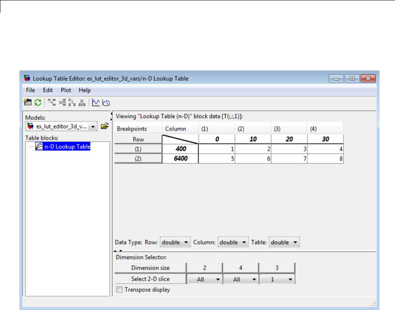Click the open model folder icon
This screenshot has width=395, height=310.
105,126
